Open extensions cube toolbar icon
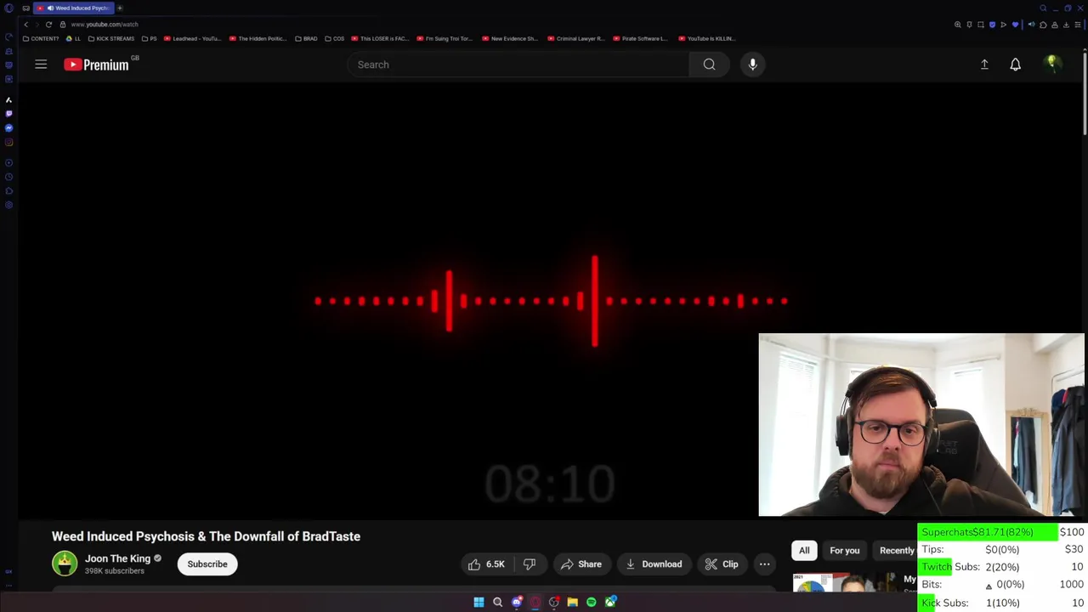 point(1043,25)
